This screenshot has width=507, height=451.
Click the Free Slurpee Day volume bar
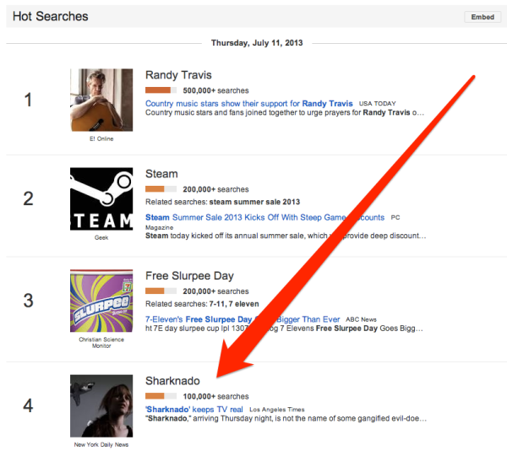[x=161, y=291]
